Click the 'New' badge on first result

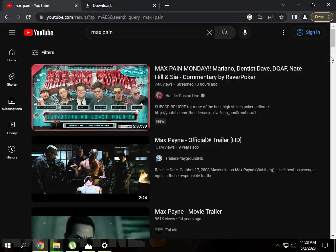160,121
